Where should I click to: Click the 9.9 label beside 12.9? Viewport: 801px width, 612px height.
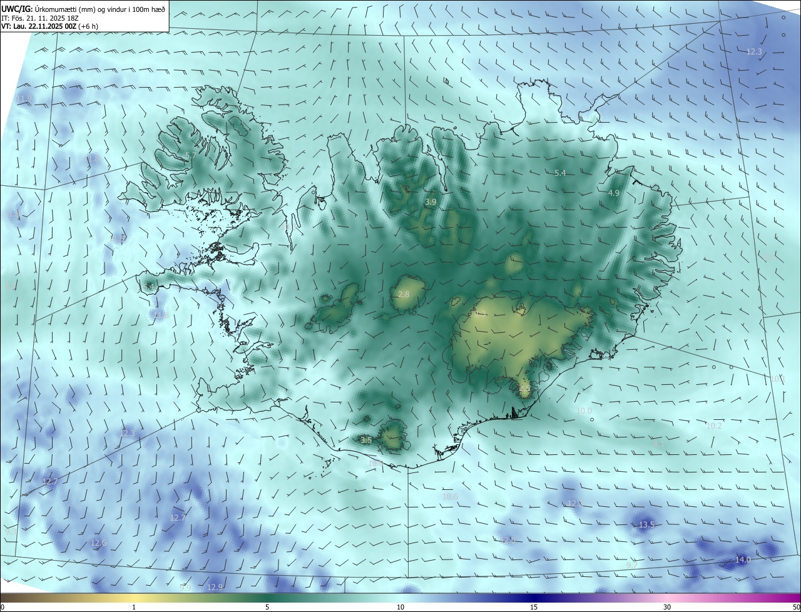185,588
